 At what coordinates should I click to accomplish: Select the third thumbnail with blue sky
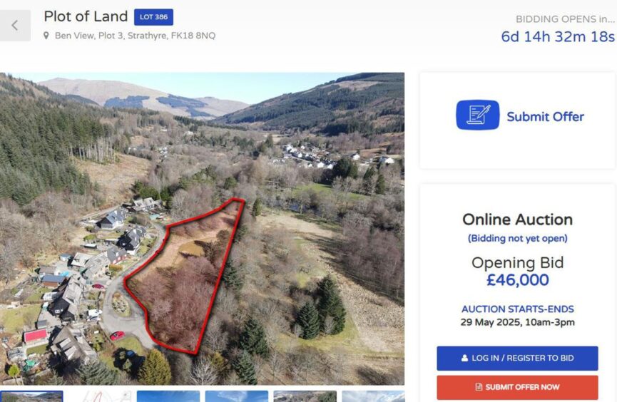tap(168, 396)
